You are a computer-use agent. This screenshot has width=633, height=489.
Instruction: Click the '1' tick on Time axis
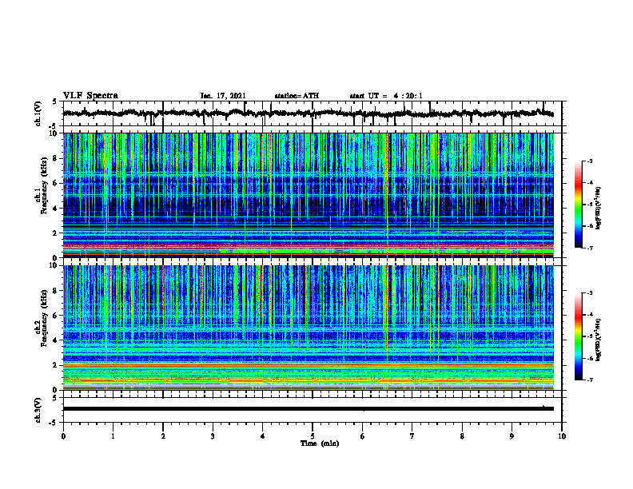point(113,436)
